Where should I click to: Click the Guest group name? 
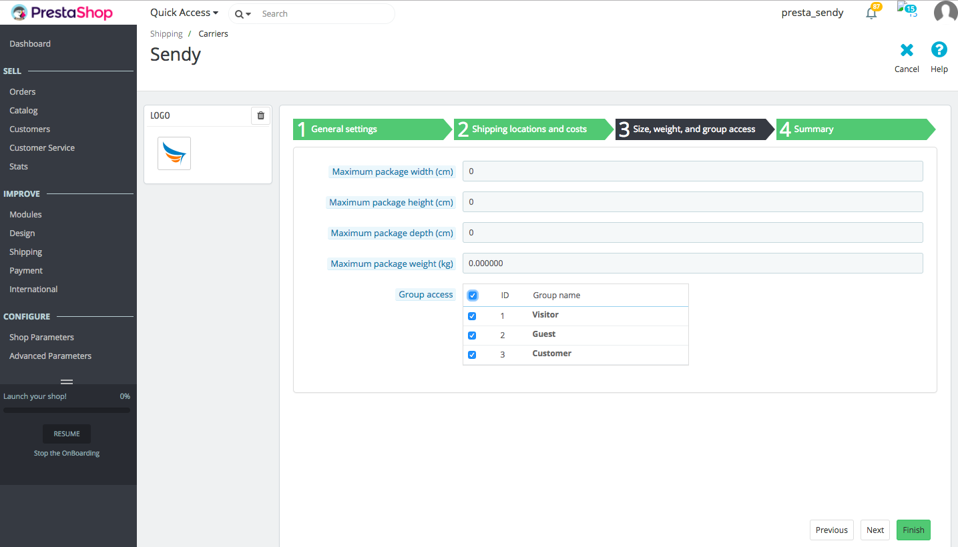point(544,334)
